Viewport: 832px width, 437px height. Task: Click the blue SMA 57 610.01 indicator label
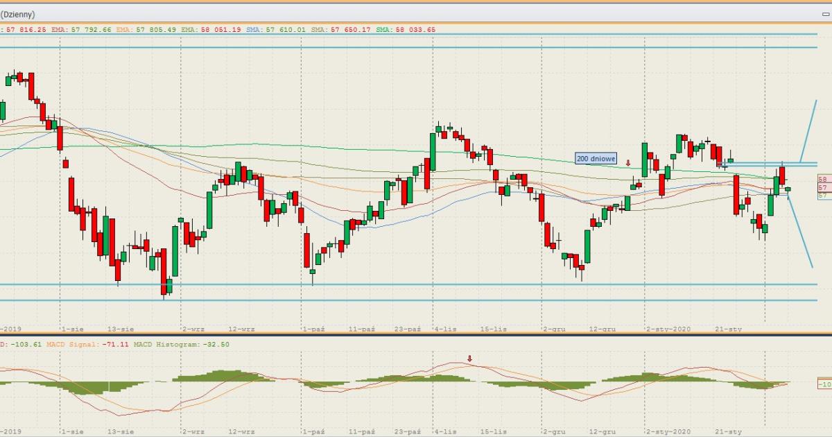[x=276, y=30]
